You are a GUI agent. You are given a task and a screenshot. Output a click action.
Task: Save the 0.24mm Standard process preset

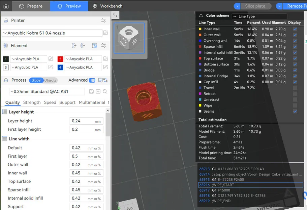click(x=91, y=91)
